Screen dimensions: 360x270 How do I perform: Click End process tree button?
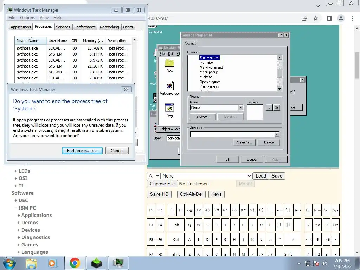[x=82, y=151]
